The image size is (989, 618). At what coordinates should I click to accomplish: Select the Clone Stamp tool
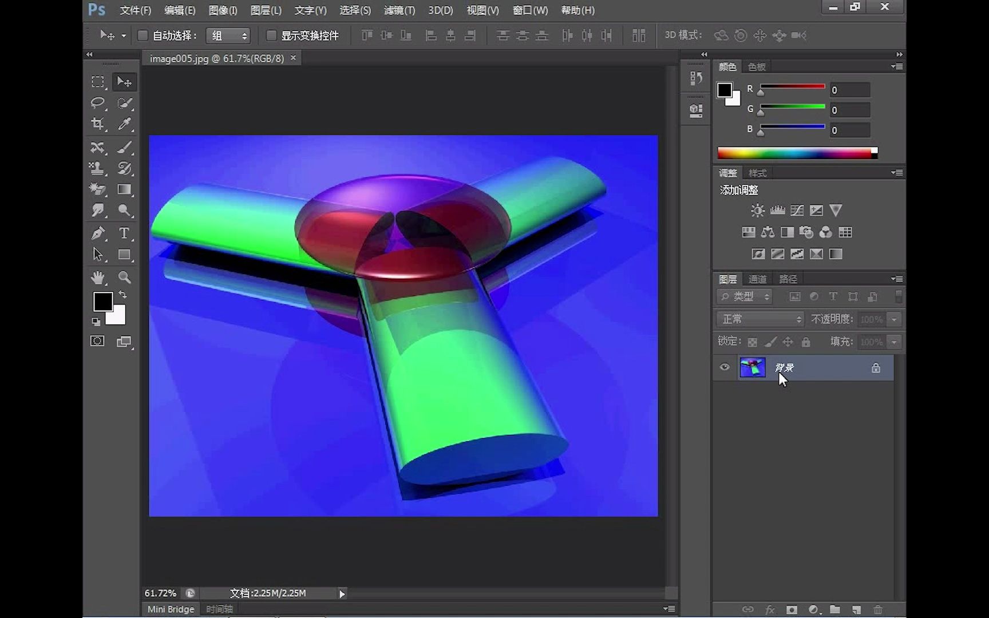tap(98, 168)
